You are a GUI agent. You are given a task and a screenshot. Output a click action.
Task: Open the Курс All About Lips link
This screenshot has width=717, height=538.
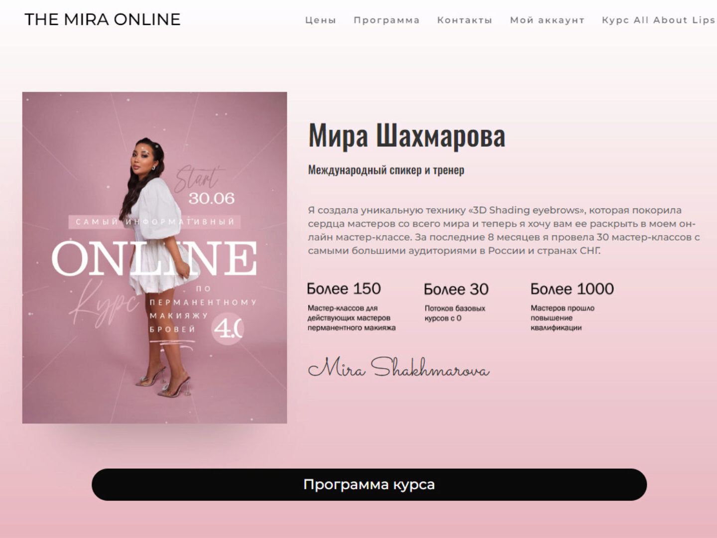(659, 20)
